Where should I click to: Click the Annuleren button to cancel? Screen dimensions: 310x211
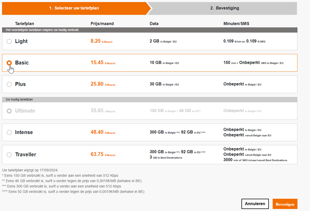pos(255,203)
